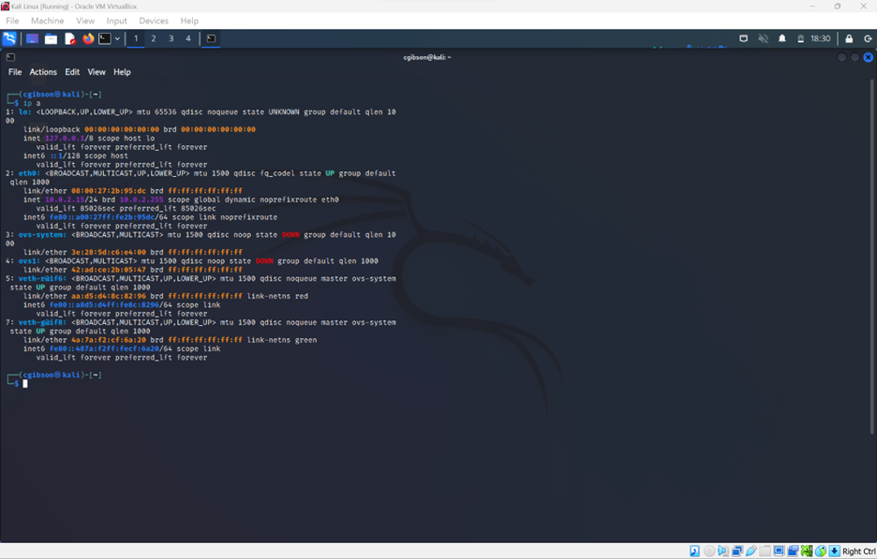Image resolution: width=877 pixels, height=559 pixels.
Task: Click VirtualBox hard disk activity icon
Action: tap(694, 552)
